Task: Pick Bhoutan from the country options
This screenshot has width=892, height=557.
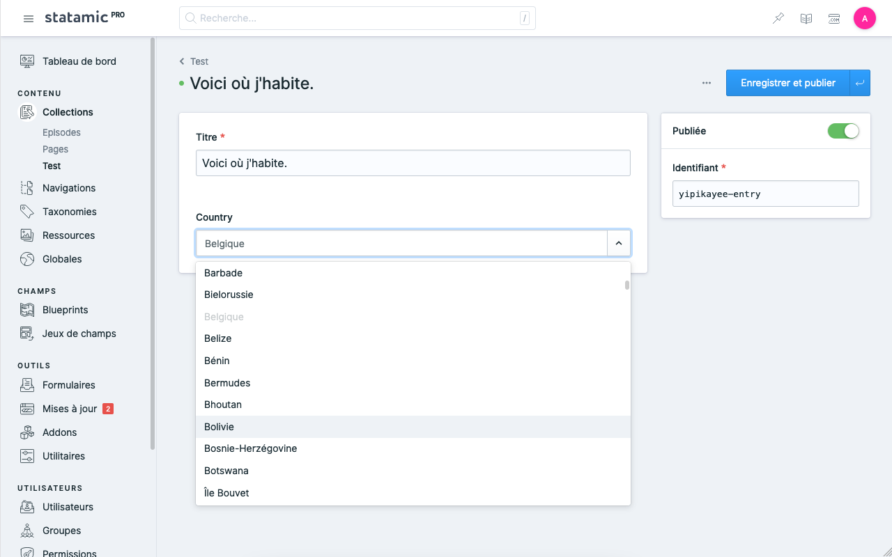Action: coord(223,405)
